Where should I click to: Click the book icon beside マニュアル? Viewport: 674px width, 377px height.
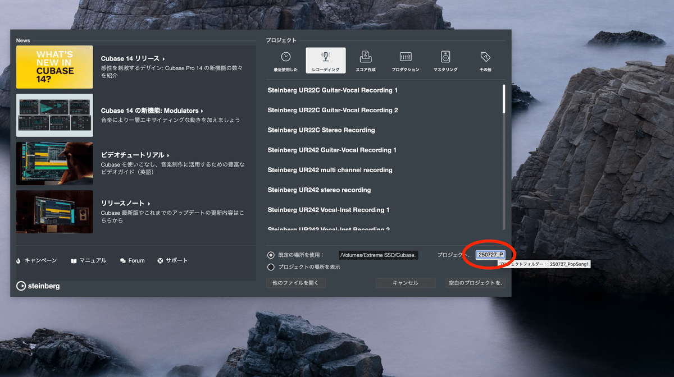74,261
